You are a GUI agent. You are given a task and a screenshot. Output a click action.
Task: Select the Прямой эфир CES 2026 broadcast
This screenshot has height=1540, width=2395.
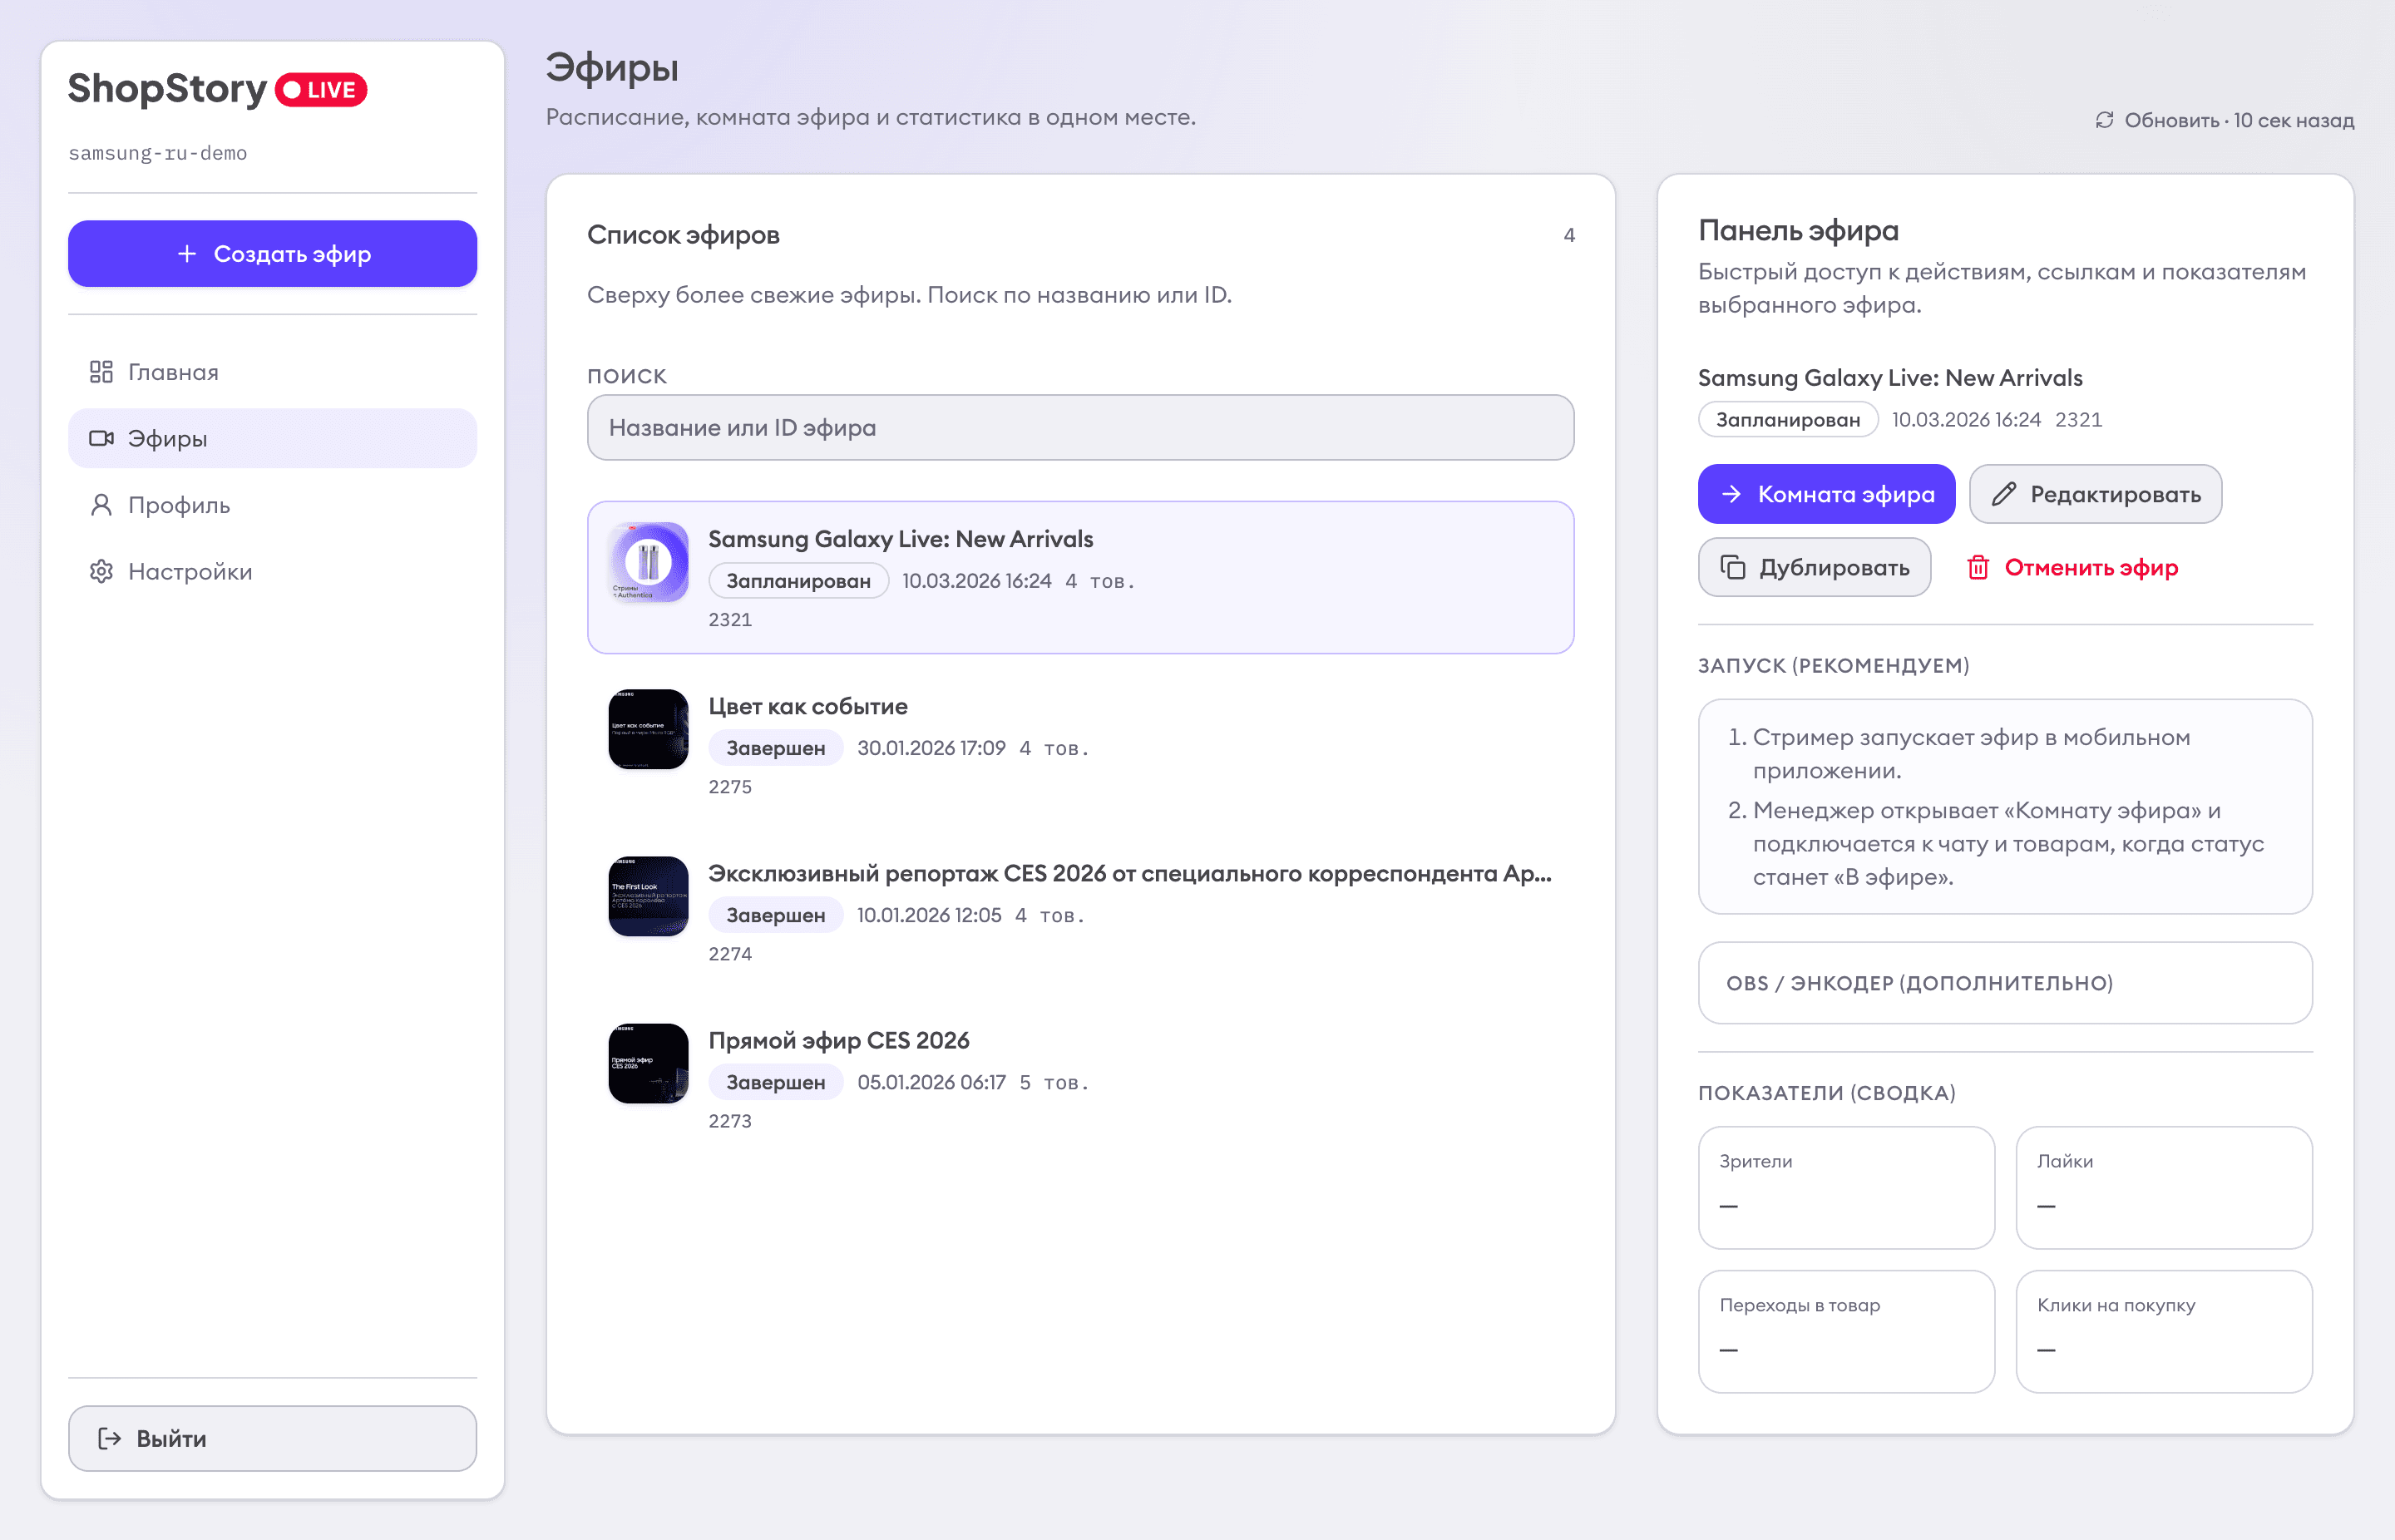(x=838, y=1041)
